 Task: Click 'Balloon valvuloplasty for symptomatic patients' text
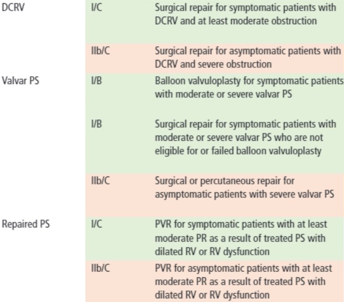click(x=249, y=81)
